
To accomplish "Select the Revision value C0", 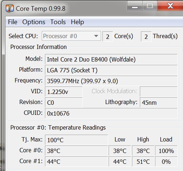I will [x=64, y=102].
